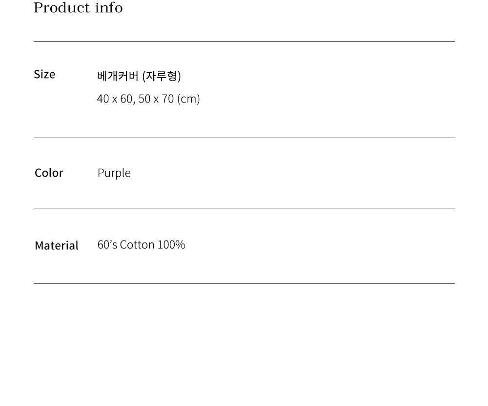Click the divider between Color and Material
Screen dimensions: 488x406
(244, 208)
